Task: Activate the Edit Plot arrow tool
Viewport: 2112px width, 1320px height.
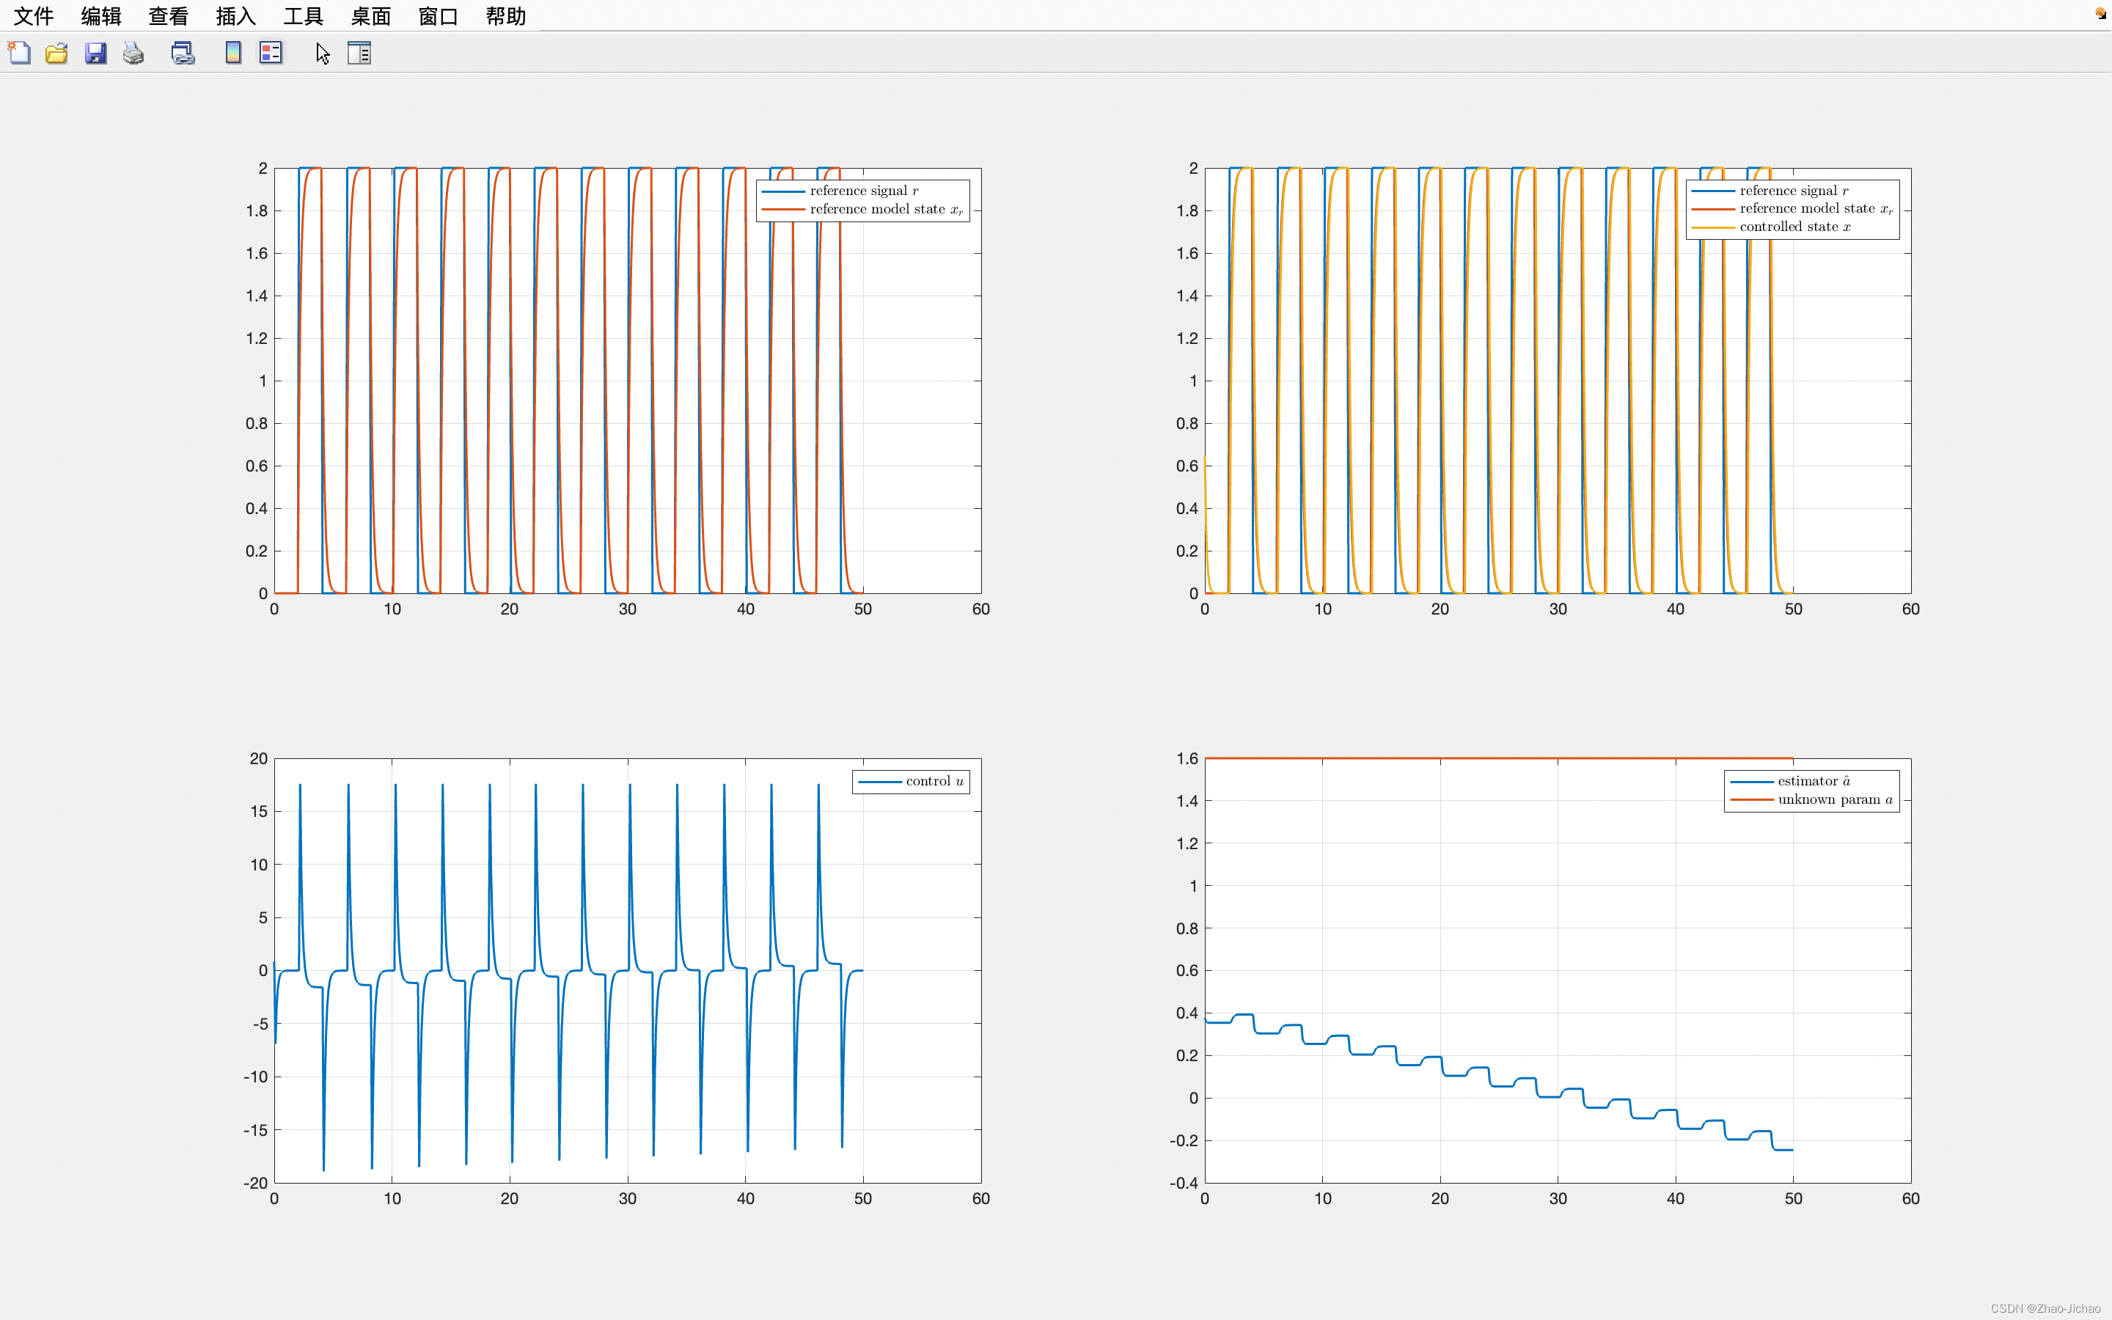Action: [322, 54]
